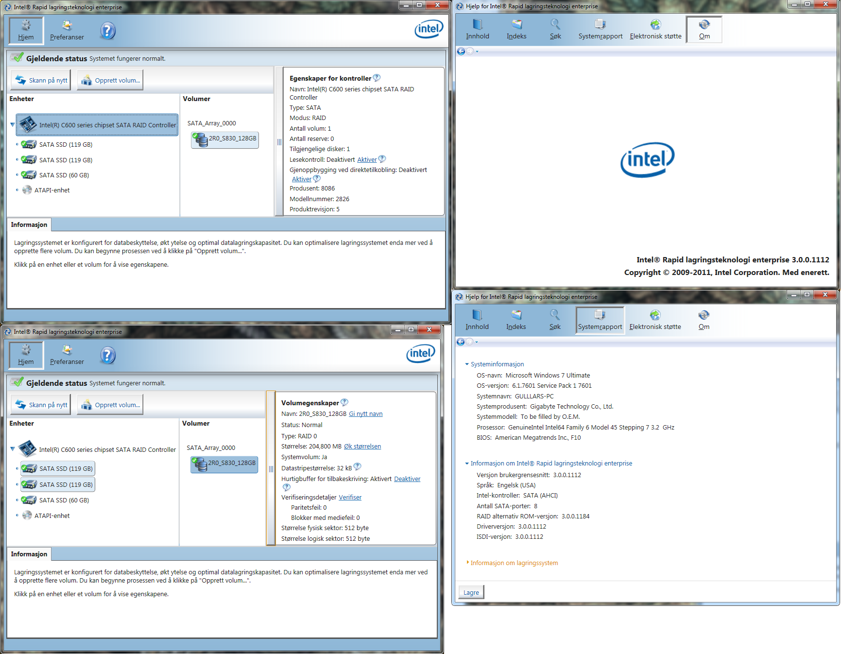Click help icon below Hurtigbuffer for tilbakeskriving
This screenshot has height=654, width=859.
[x=287, y=487]
